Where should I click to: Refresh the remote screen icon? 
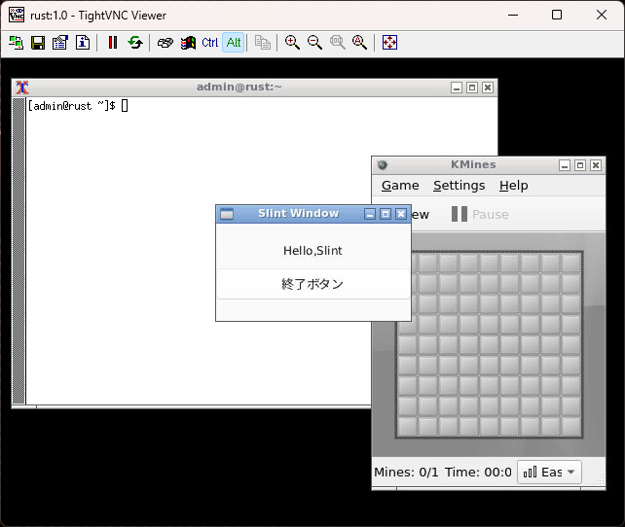click(135, 43)
